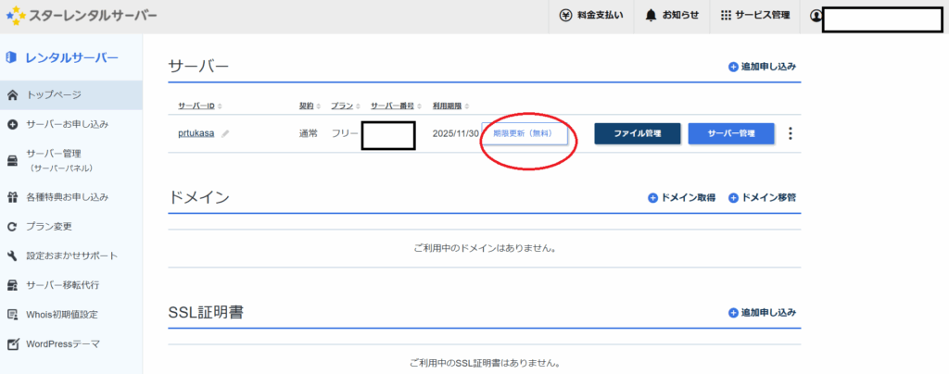Open the サービス管理 grid icon
Image resolution: width=949 pixels, height=374 pixels.
[726, 16]
